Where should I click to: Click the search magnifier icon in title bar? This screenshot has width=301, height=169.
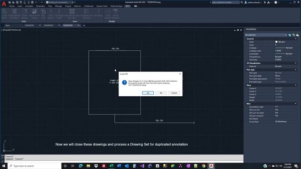[x=242, y=2]
